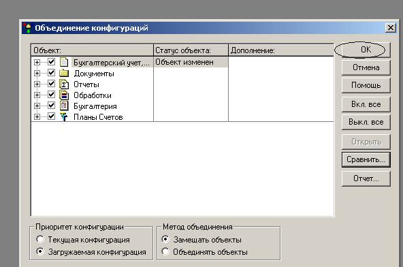403x267 pixels.
Task: Expand the Бухгалтерский учет tree node
Action: [x=37, y=63]
